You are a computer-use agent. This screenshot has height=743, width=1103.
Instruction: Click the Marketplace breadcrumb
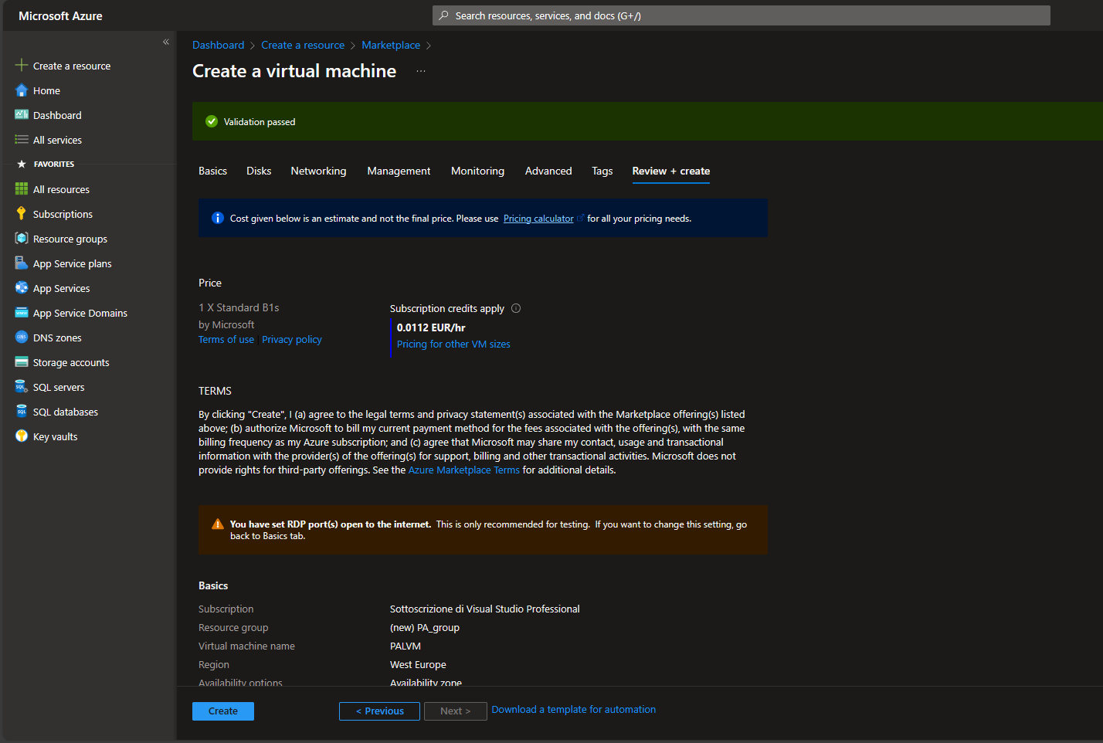[x=391, y=46]
